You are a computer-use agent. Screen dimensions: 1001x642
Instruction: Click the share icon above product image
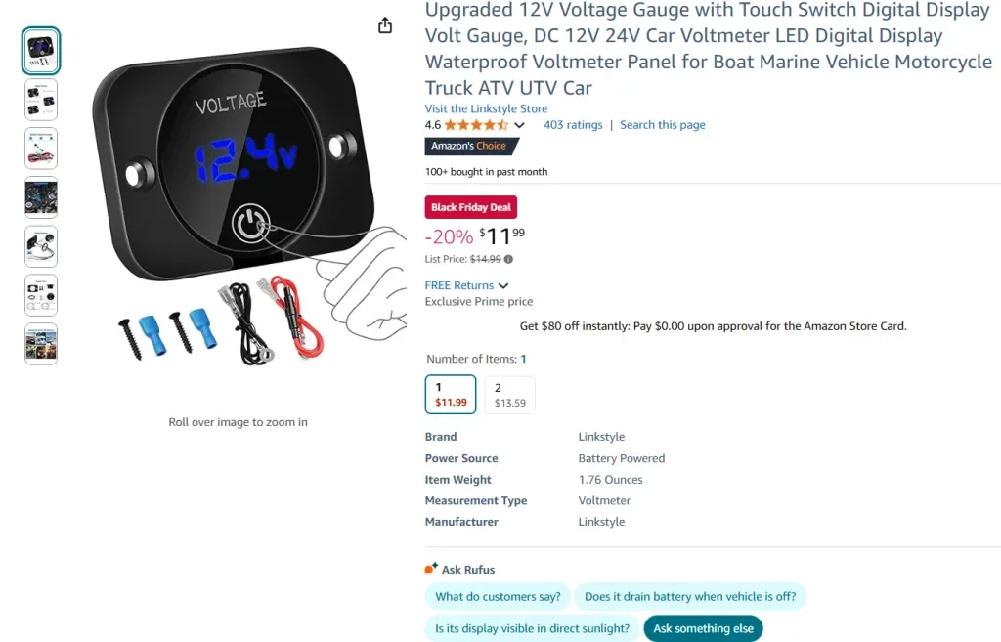pos(385,25)
